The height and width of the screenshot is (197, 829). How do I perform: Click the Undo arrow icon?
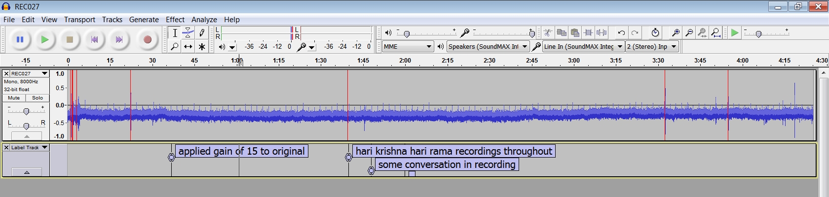pos(621,33)
